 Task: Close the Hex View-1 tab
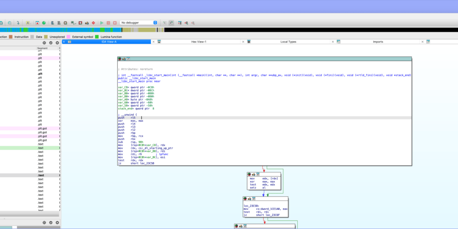coord(153,42)
